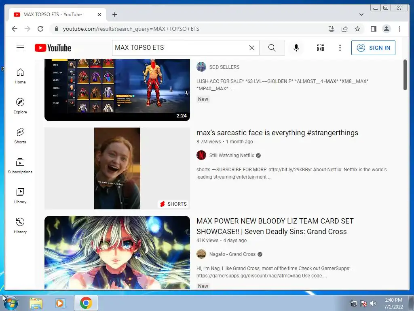Open max's sarcastic face video title
414x311 pixels.
click(x=277, y=133)
